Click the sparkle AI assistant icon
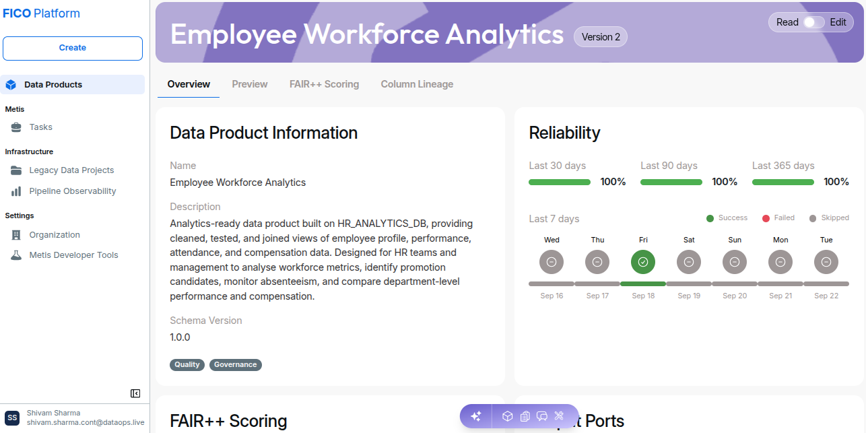Screen dimensions: 866x433 (475, 416)
